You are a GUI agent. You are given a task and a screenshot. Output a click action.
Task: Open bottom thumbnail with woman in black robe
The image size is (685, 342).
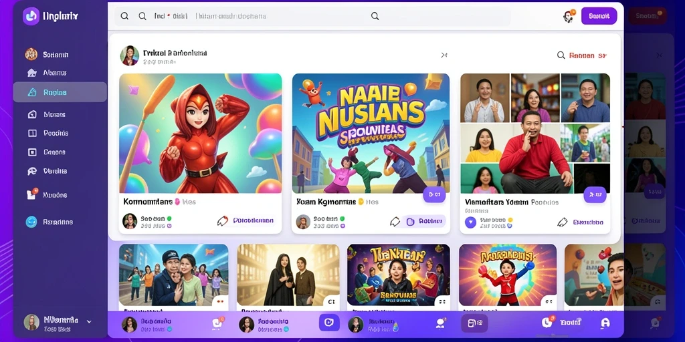[x=288, y=275]
